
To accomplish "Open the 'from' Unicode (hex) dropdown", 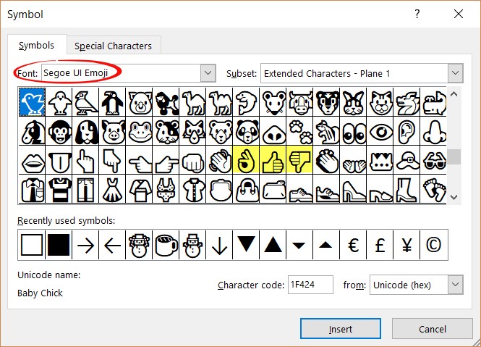I will point(454,285).
